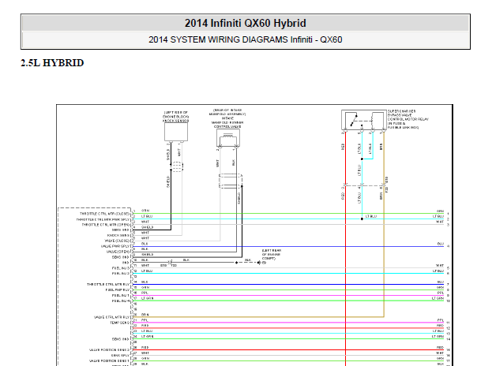
Task: Click the supercharger bypass valve relay symbol
Action: coord(364,120)
